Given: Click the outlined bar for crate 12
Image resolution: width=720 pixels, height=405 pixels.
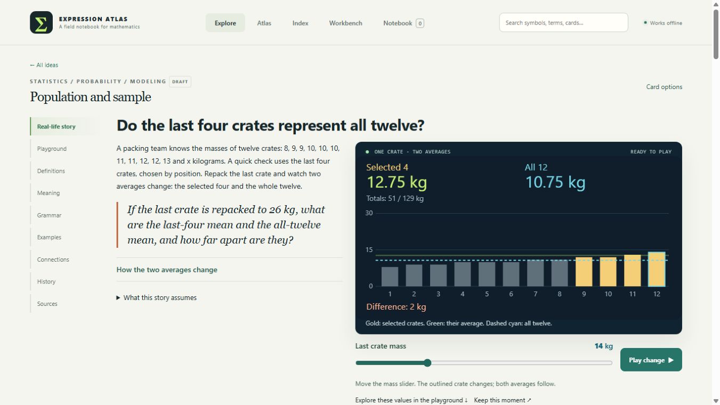Looking at the screenshot, I should coord(657,269).
